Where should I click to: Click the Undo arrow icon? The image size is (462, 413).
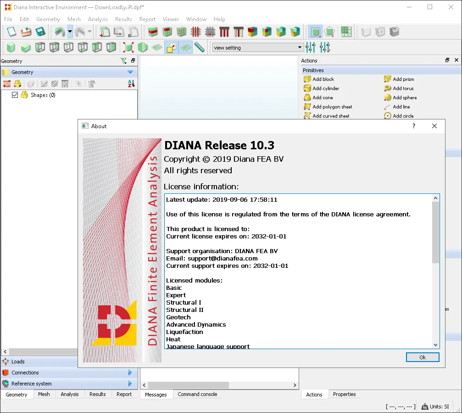pyautogui.click(x=60, y=32)
